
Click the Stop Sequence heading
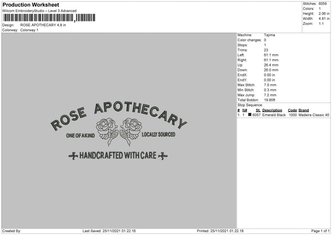click(250, 105)
